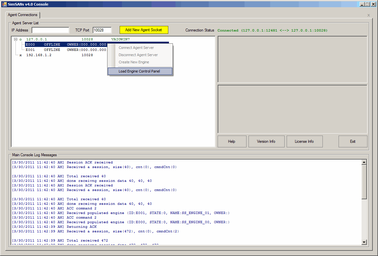Click the License Info button
Image resolution: width=378 pixels, height=256 pixels.
(x=304, y=141)
